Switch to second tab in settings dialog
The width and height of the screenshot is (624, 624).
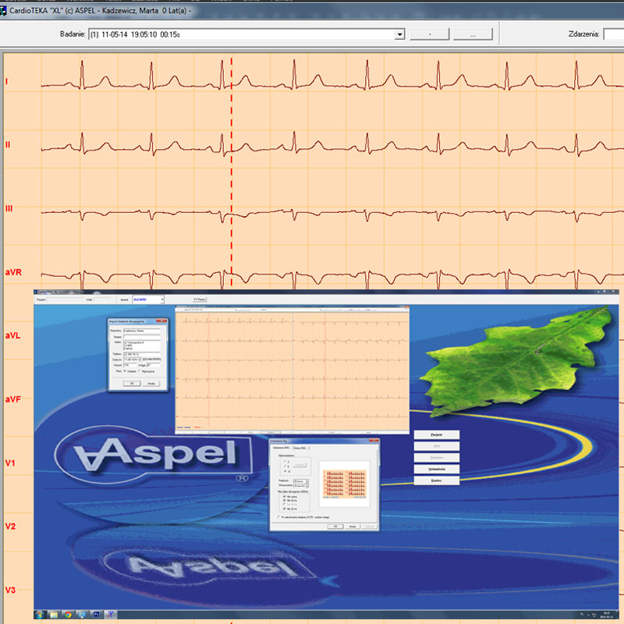tap(301, 448)
